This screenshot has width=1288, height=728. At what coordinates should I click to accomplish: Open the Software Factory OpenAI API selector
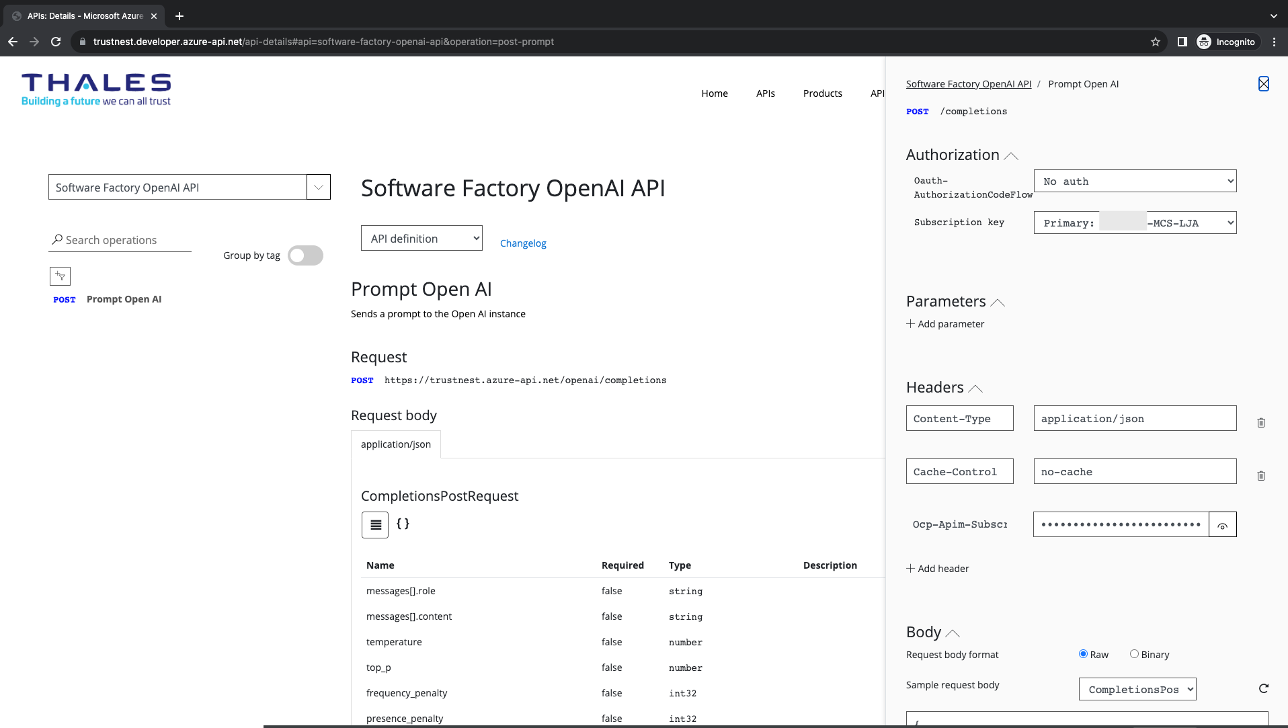pos(190,187)
